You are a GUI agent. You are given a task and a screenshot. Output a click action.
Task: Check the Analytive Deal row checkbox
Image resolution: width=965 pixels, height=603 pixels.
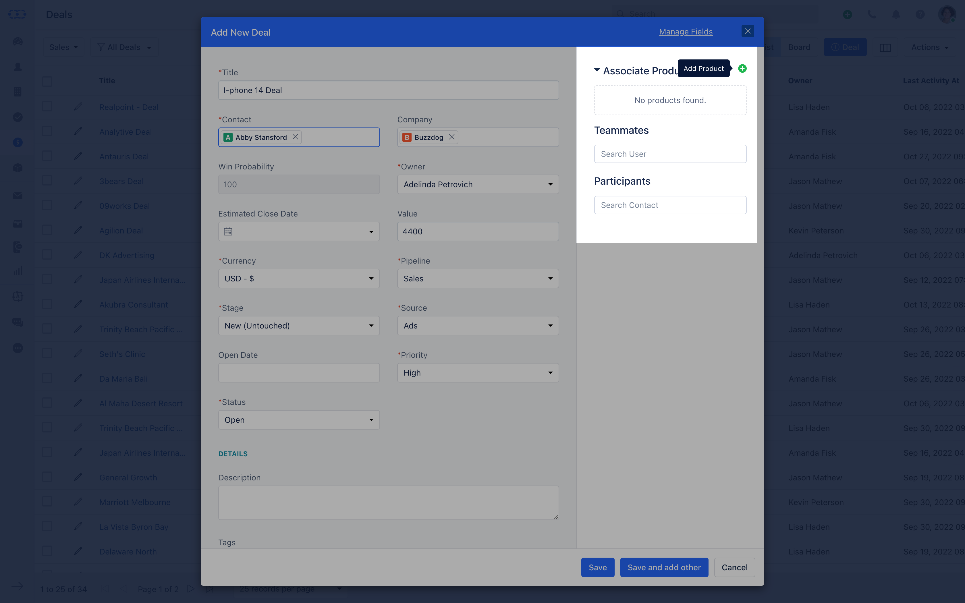pos(47,131)
